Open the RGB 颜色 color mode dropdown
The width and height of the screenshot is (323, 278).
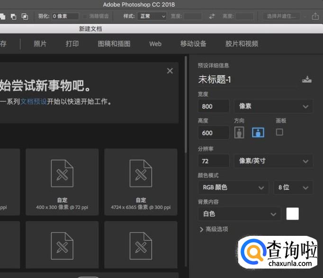click(x=233, y=188)
